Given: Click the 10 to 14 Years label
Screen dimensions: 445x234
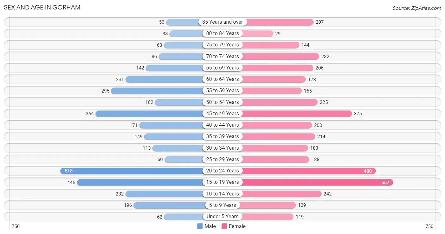Looking at the screenshot, I should tap(222, 194).
